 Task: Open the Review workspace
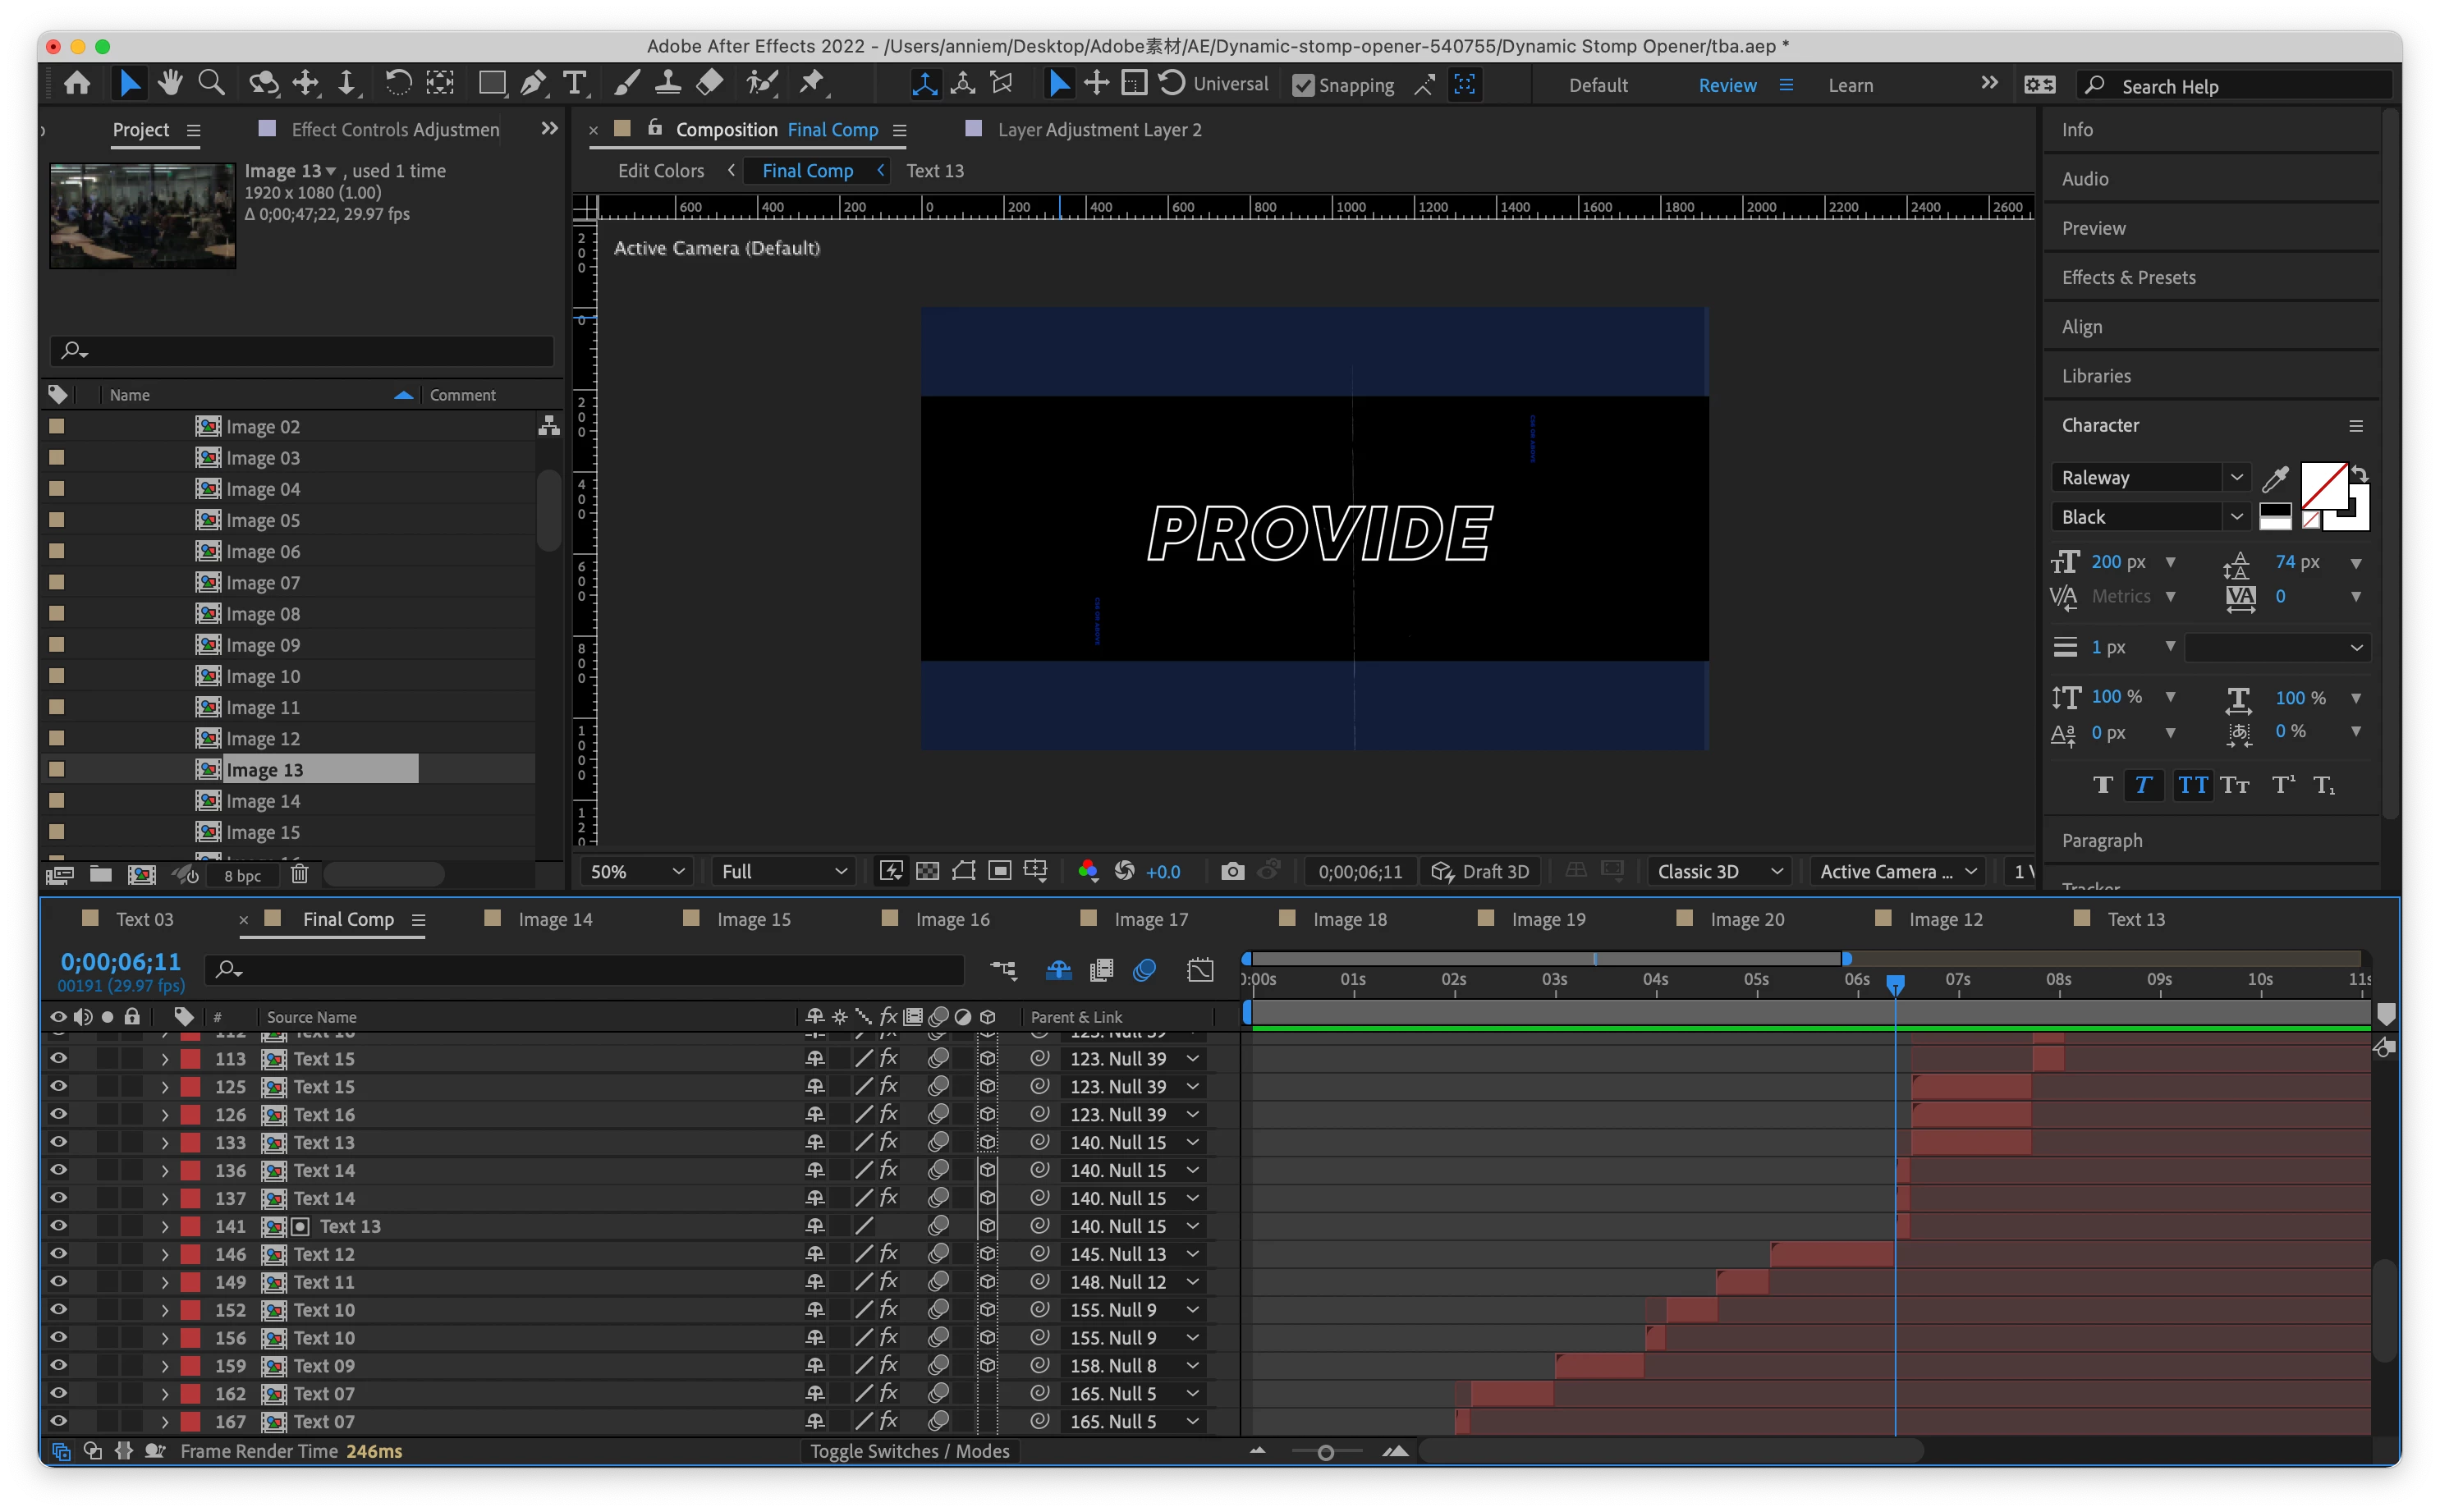(x=1727, y=85)
